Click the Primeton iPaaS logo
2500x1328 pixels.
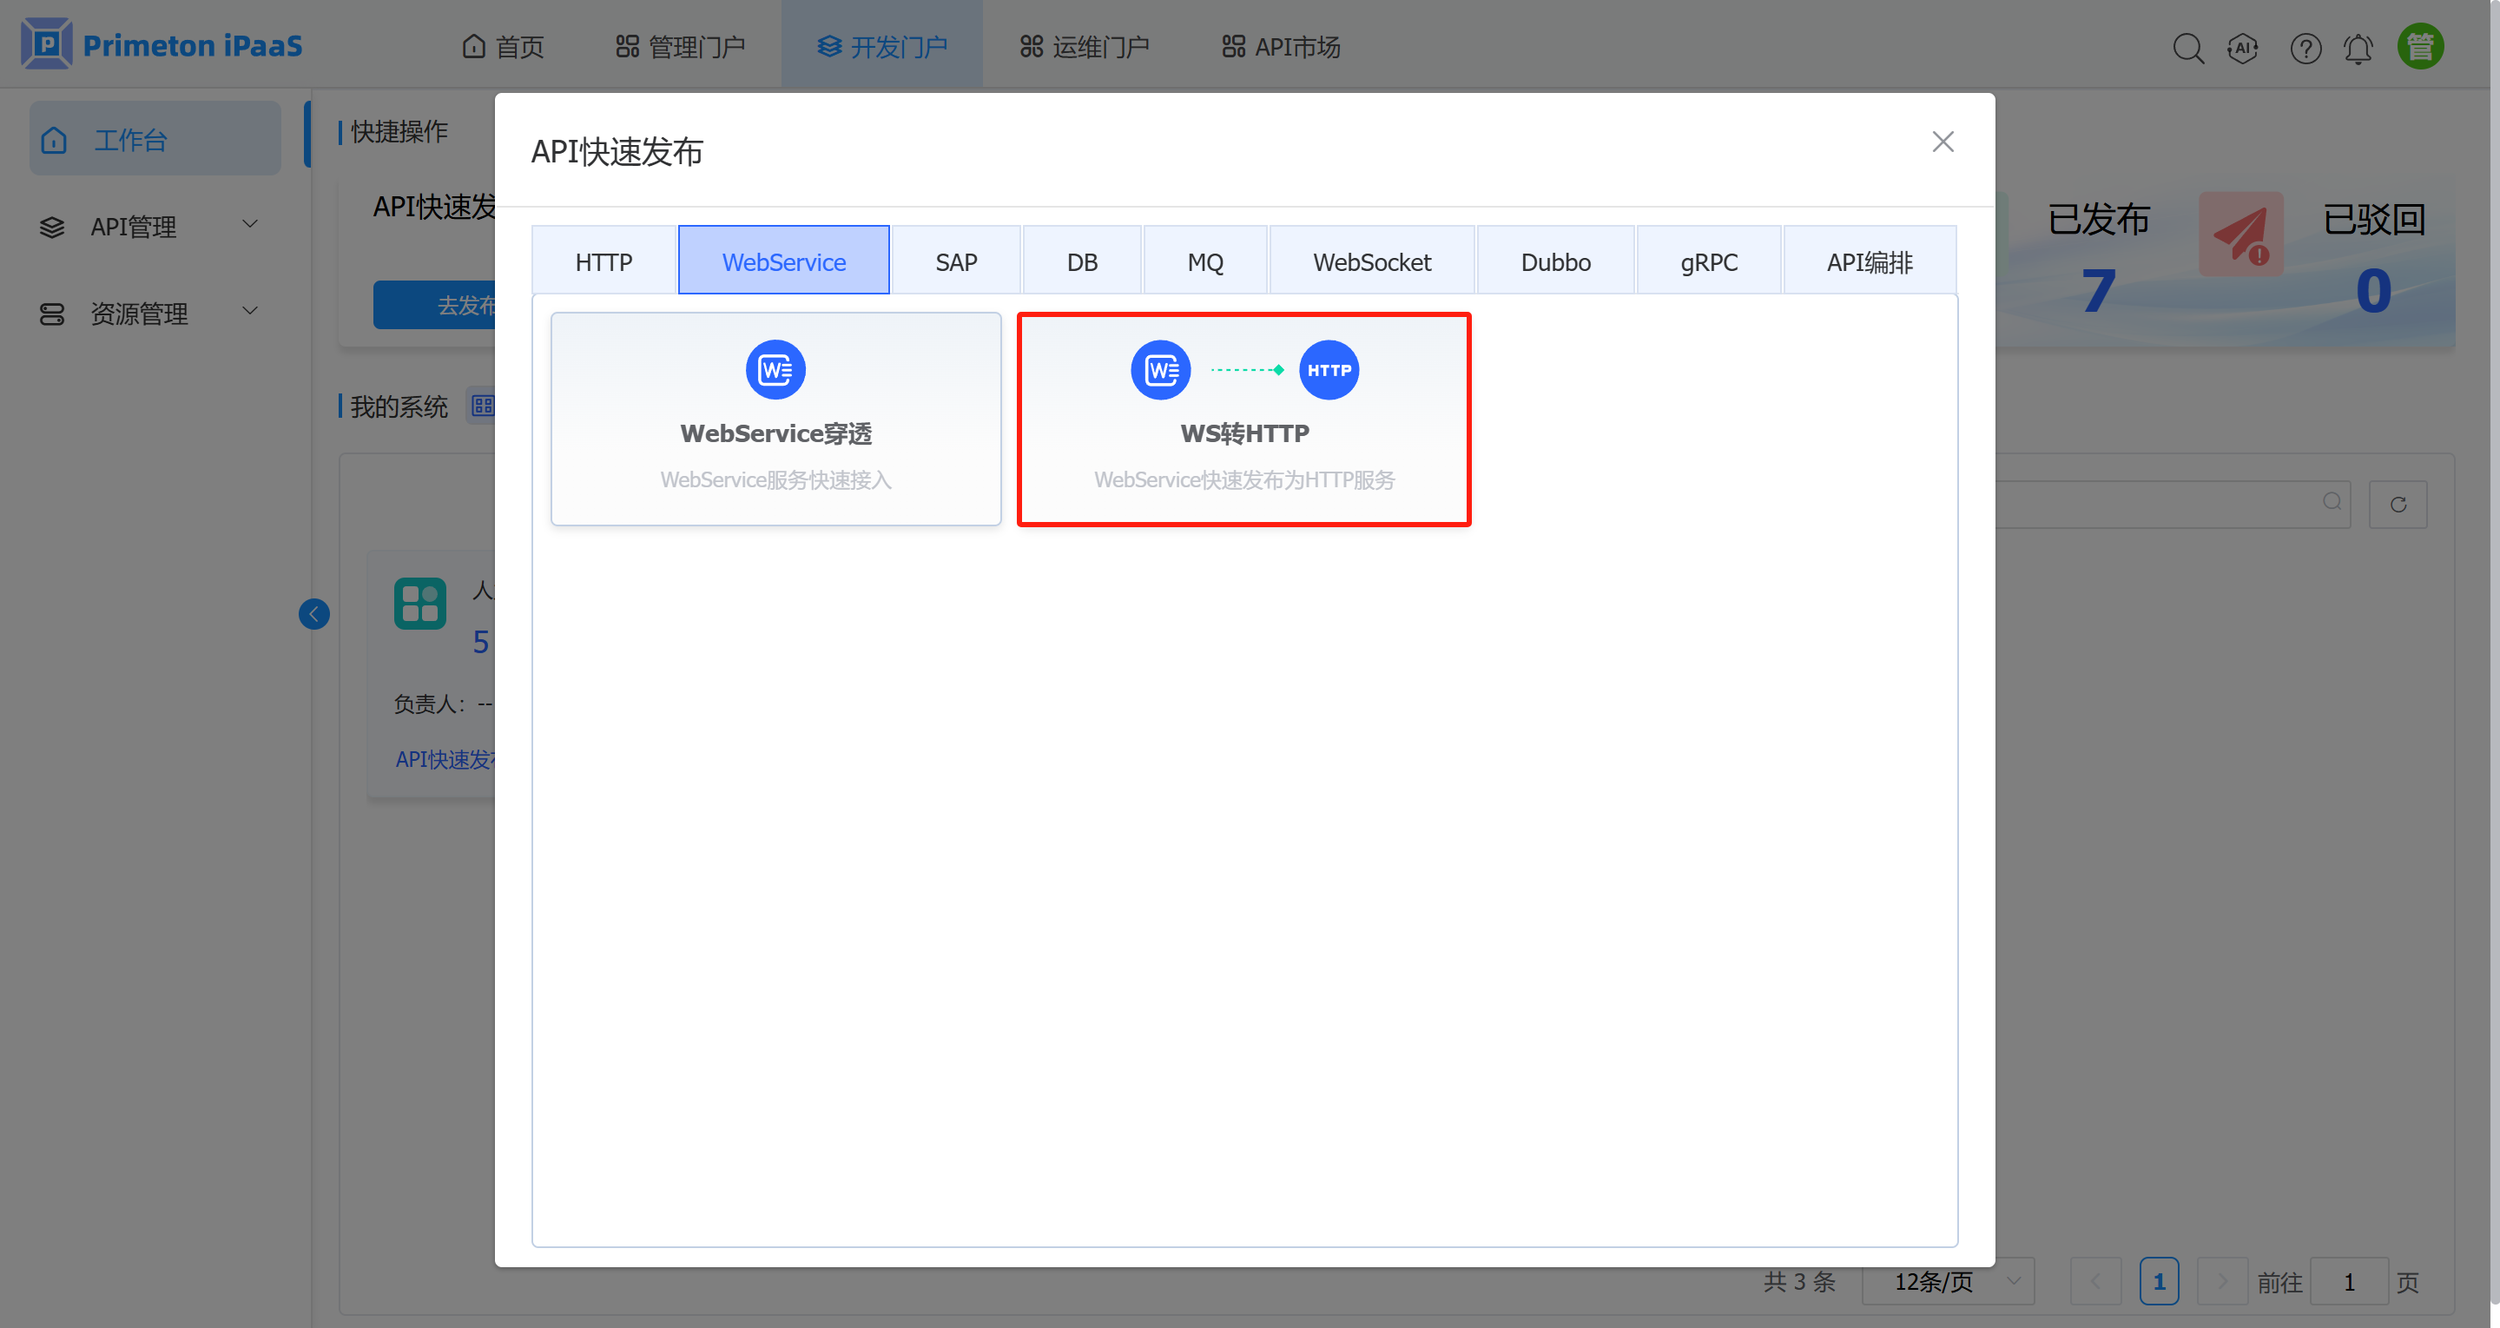162,44
